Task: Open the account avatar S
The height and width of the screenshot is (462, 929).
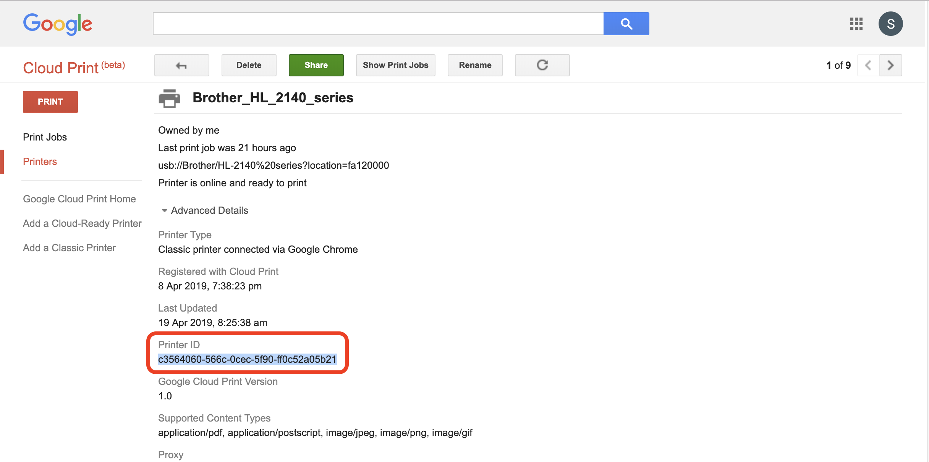Action: click(x=890, y=24)
